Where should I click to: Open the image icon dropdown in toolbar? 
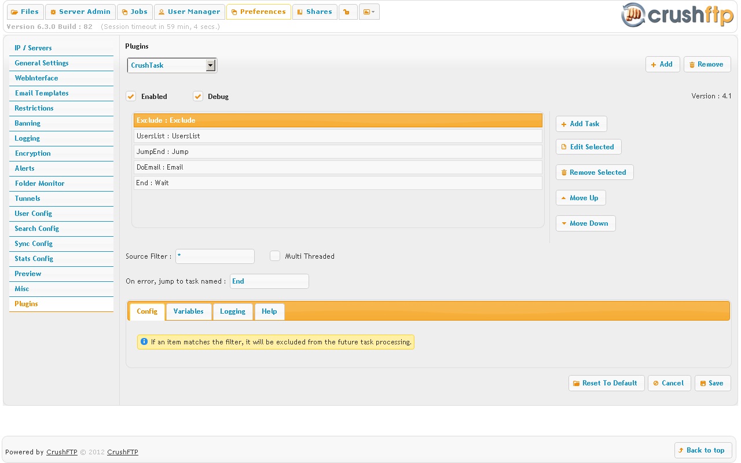369,12
